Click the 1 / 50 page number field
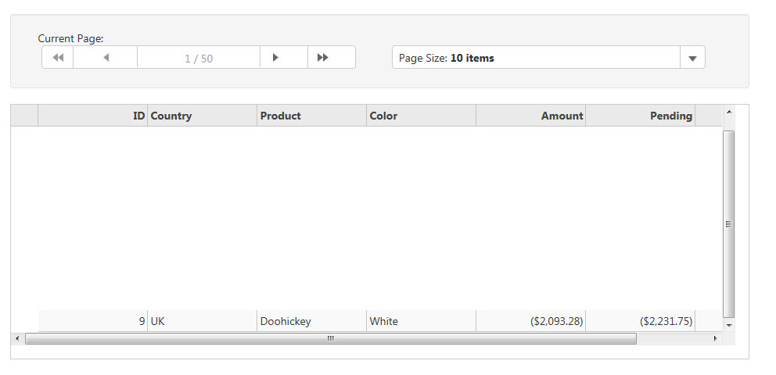This screenshot has height=375, width=776. 199,58
